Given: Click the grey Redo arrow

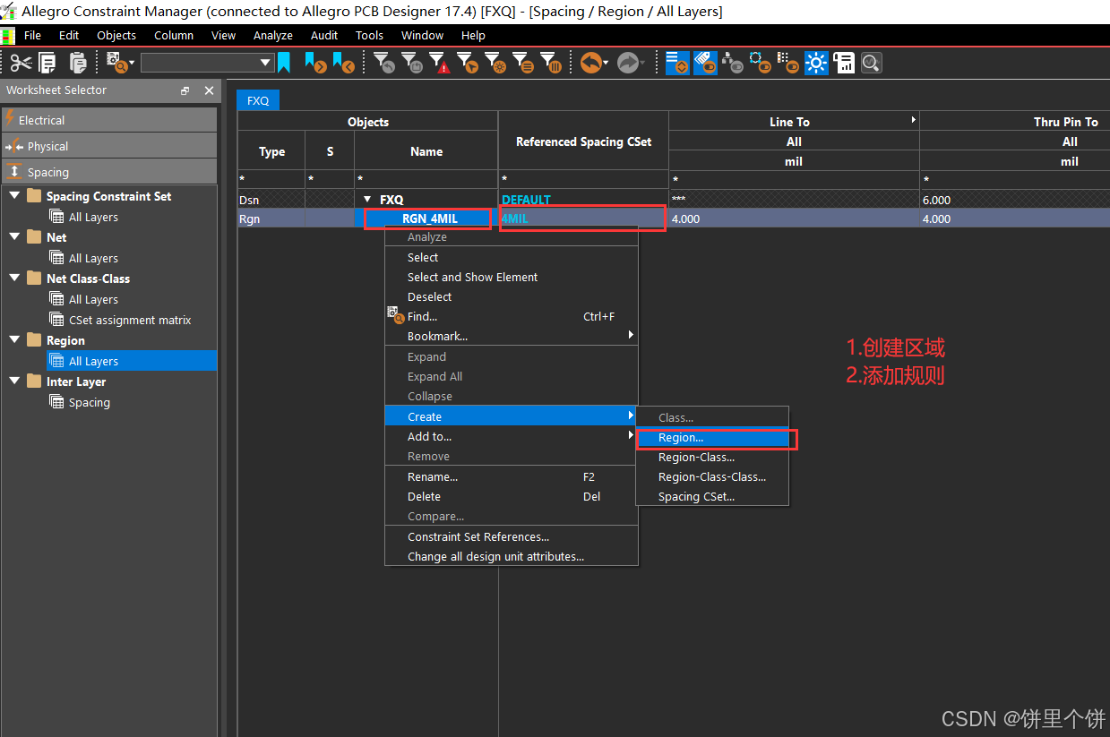Looking at the screenshot, I should tap(628, 63).
